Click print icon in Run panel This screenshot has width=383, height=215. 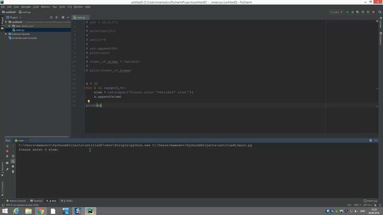(13, 167)
